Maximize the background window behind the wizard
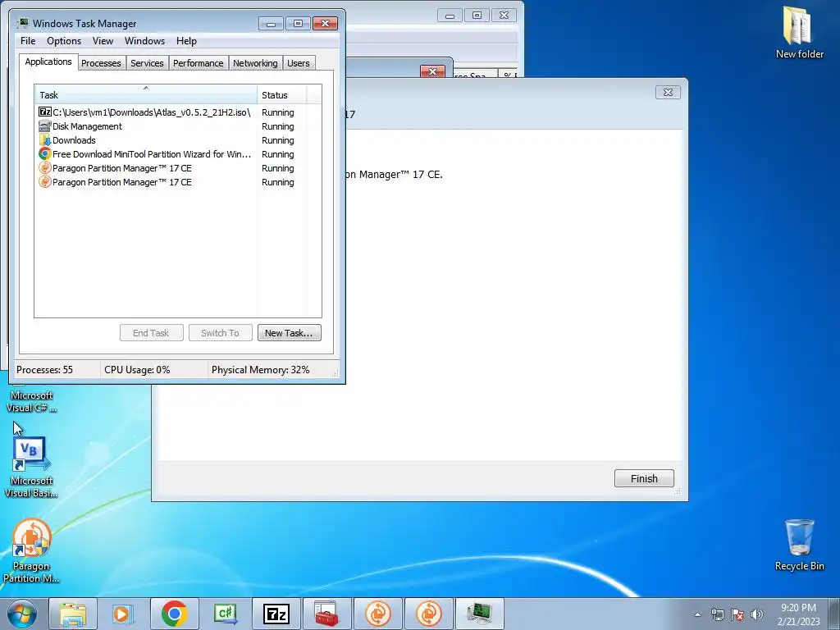Screen dimensions: 840x630 coord(477,16)
